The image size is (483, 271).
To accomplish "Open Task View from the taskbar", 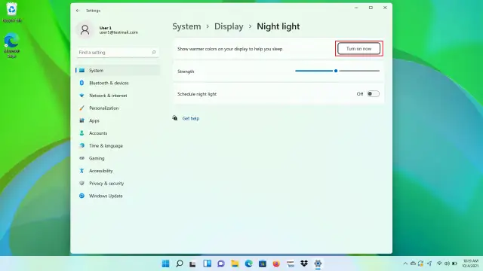I will (193, 263).
